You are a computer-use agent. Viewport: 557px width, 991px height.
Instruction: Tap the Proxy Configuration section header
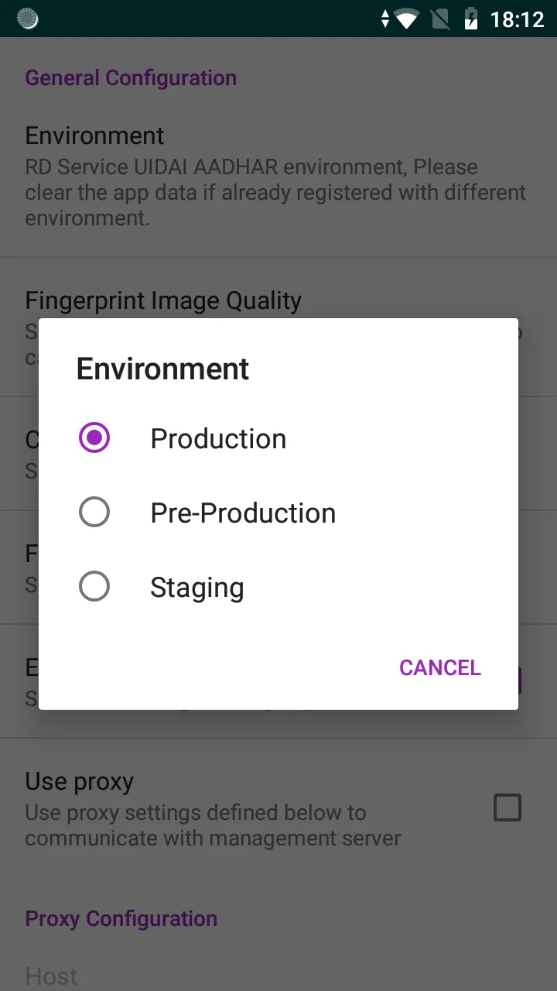pos(121,919)
